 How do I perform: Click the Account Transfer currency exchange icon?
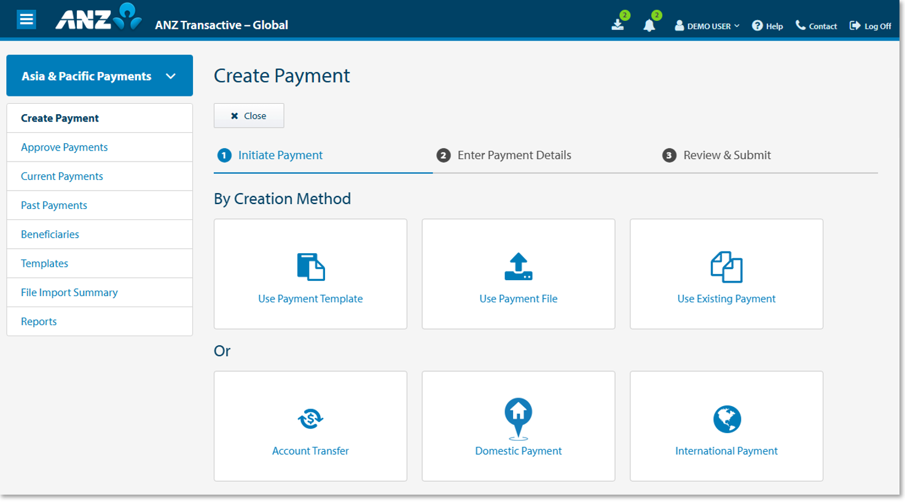310,418
